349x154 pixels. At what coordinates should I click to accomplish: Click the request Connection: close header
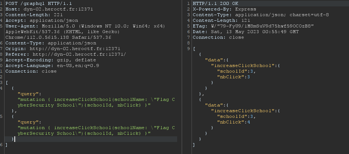tap(31, 71)
